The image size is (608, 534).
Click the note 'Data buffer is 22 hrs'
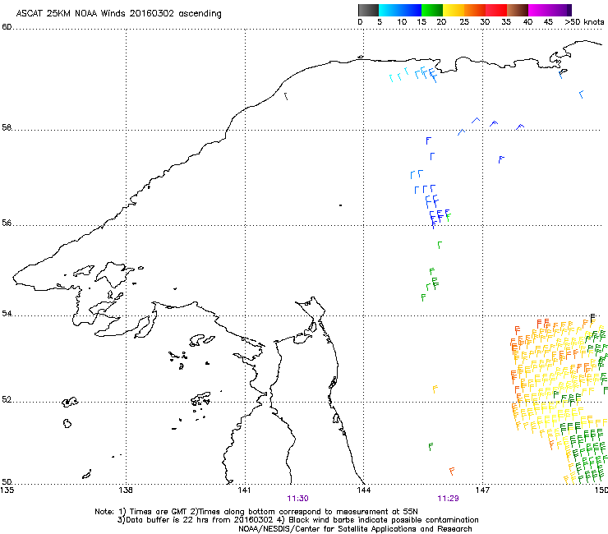click(x=169, y=520)
